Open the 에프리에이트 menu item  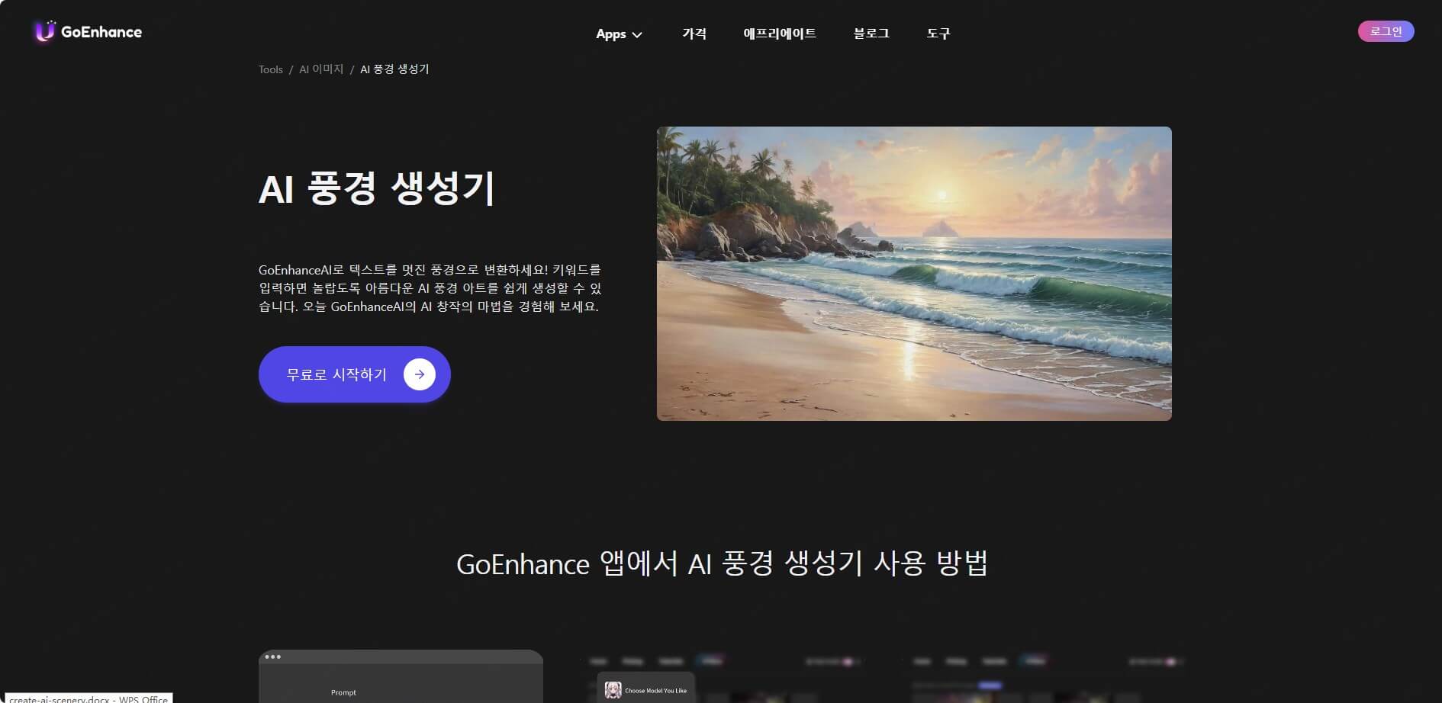click(x=780, y=34)
